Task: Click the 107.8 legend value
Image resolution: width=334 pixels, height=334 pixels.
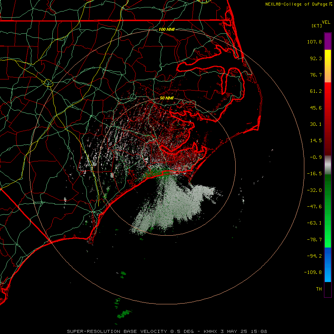Action: [x=314, y=42]
